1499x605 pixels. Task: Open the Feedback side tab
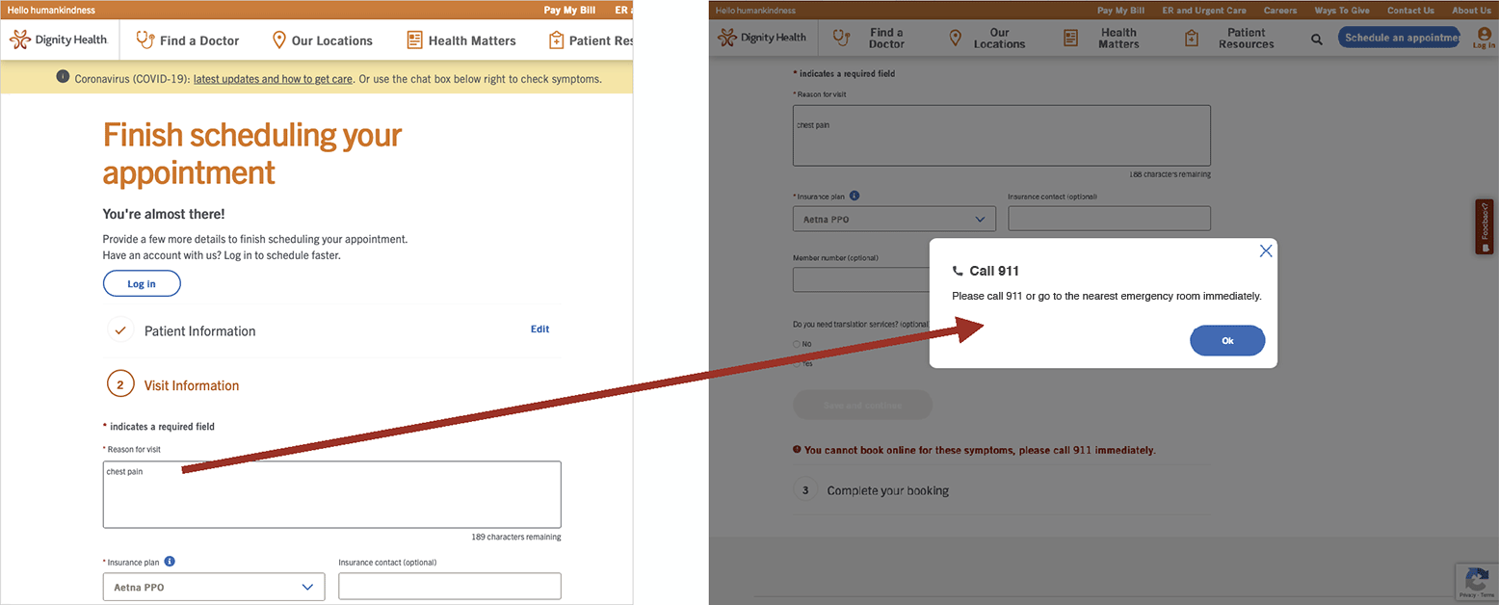[x=1485, y=226]
